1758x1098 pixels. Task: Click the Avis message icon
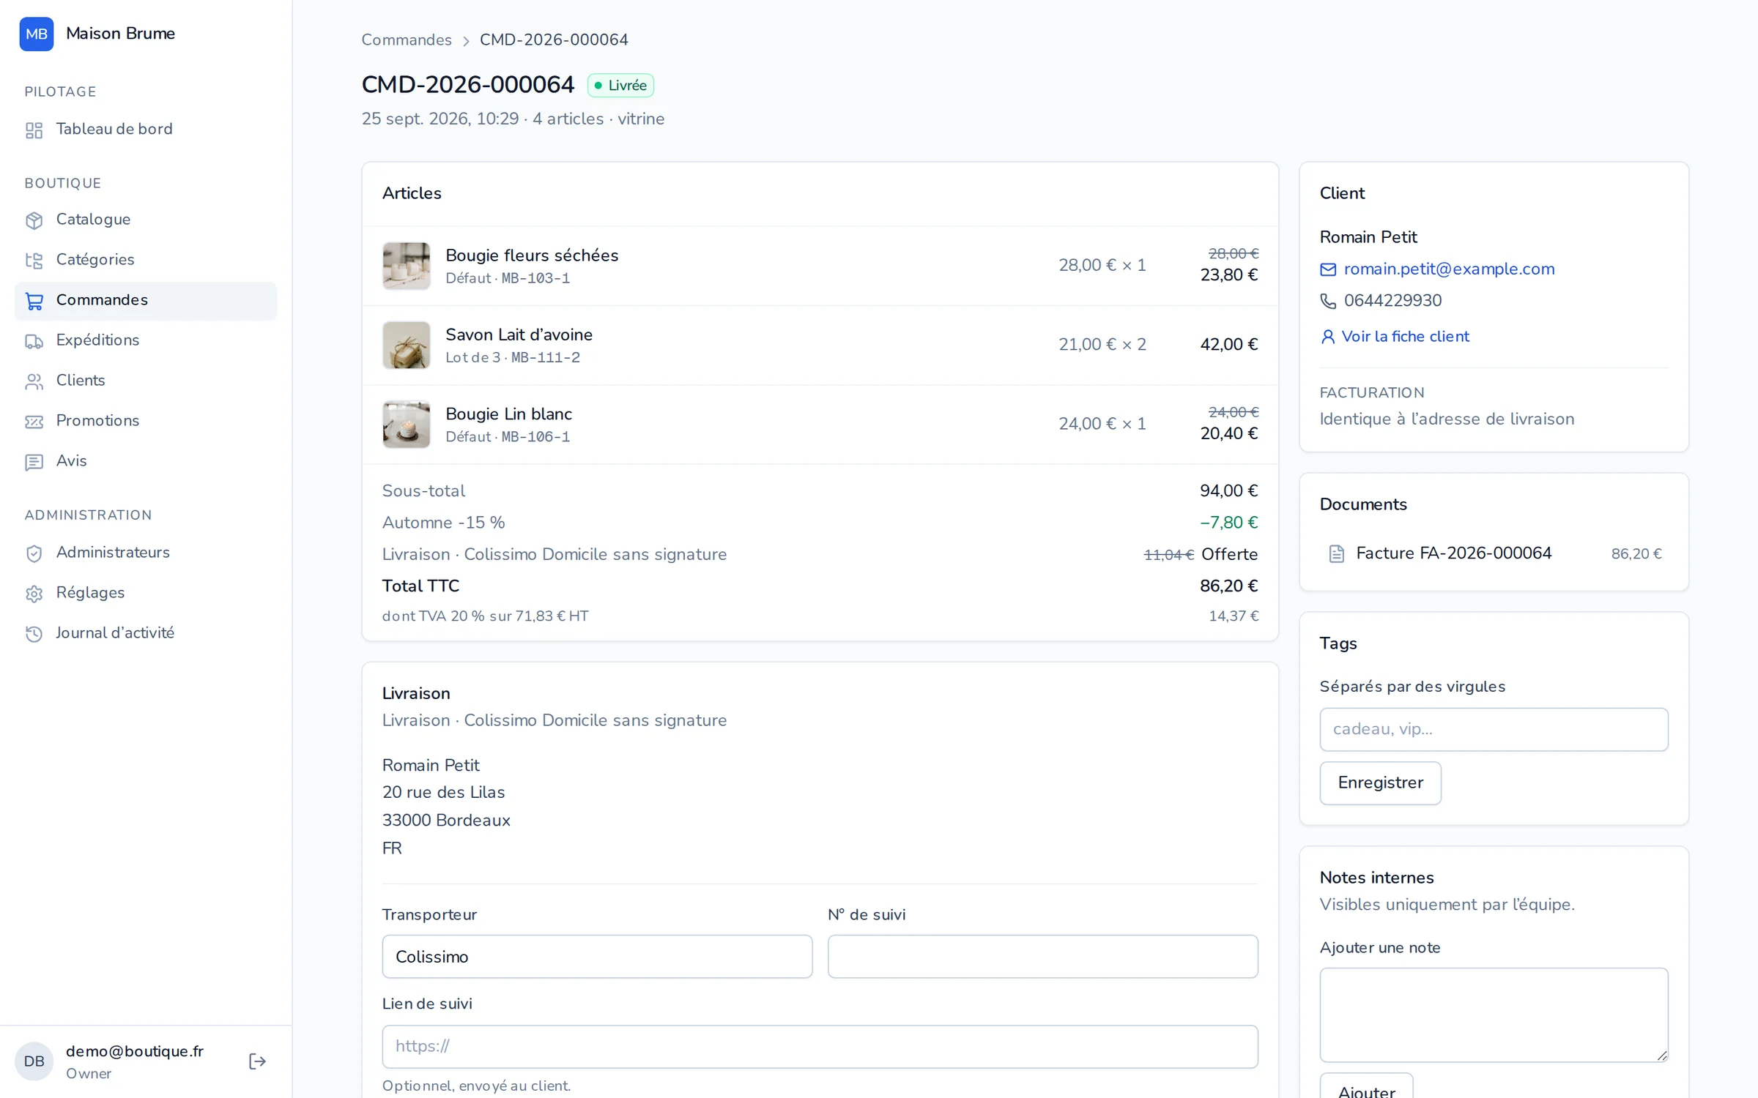tap(34, 462)
